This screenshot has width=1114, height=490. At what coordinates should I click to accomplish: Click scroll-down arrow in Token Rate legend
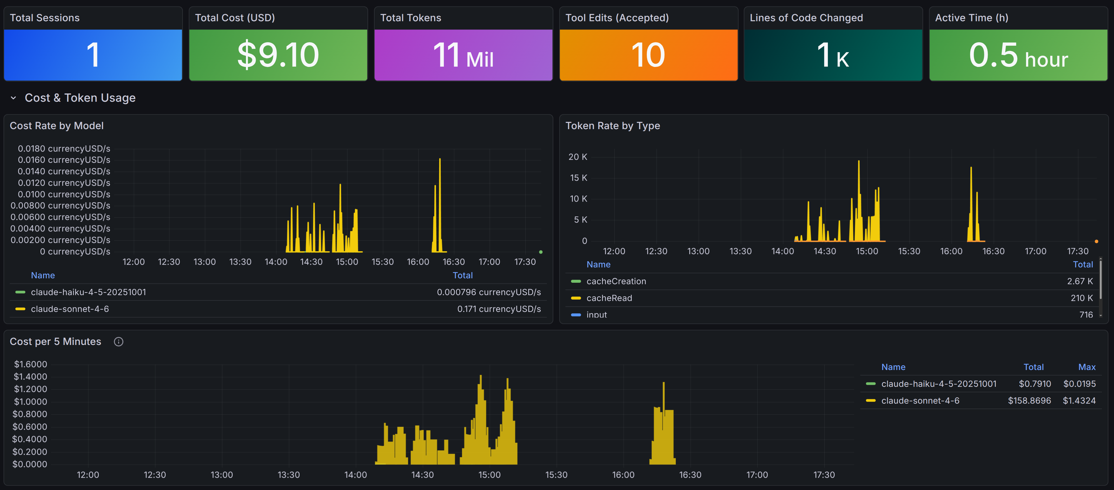(x=1101, y=316)
